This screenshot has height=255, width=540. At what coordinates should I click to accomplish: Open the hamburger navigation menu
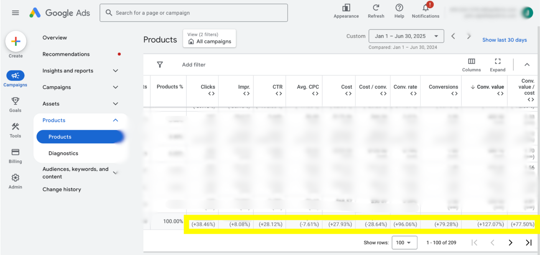(15, 13)
